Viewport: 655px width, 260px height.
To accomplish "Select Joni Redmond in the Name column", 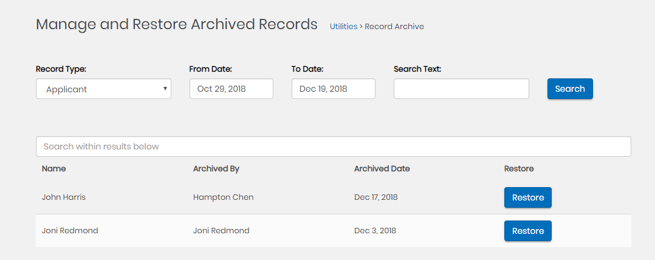I will (70, 231).
